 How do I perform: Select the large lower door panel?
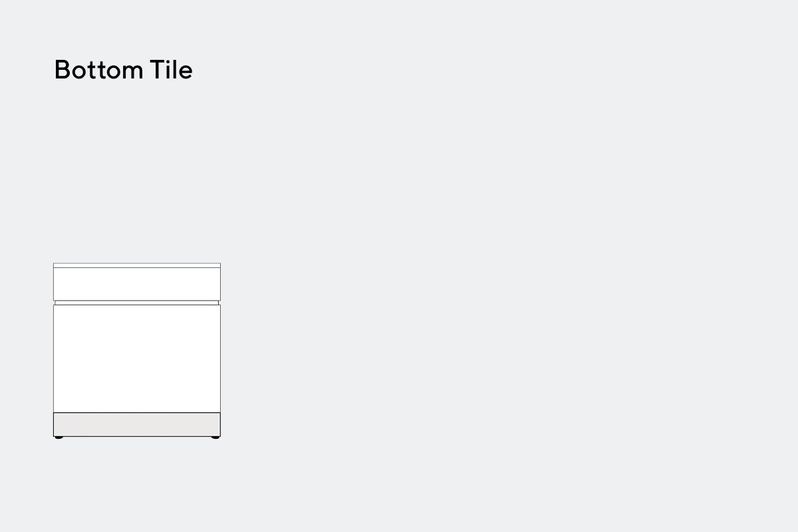137,358
